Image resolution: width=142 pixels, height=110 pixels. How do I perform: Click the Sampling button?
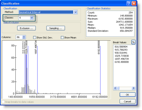(56, 28)
